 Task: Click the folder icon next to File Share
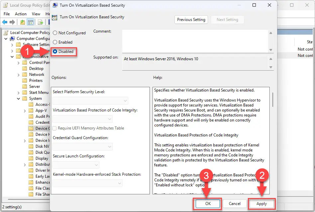coord(31,194)
